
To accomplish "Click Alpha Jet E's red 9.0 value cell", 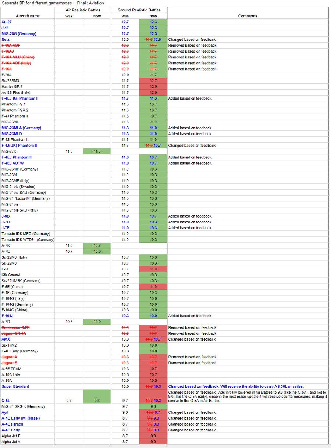I will [153, 436].
